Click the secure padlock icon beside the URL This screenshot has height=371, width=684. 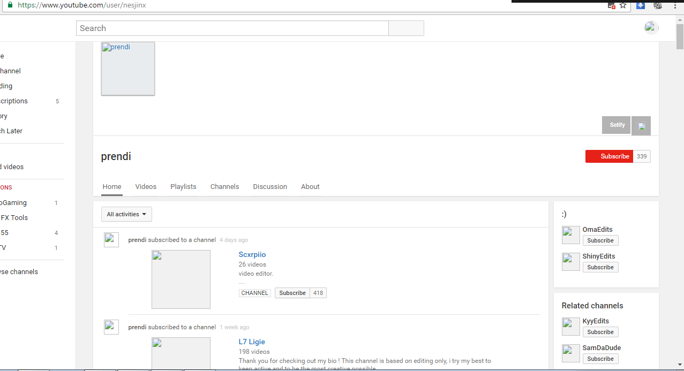[9, 5]
